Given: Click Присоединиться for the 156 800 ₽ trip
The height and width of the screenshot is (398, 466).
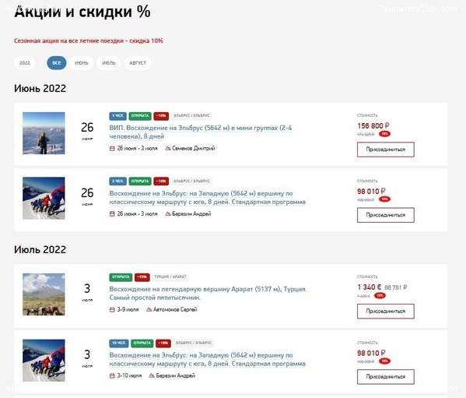Looking at the screenshot, I should tap(385, 150).
